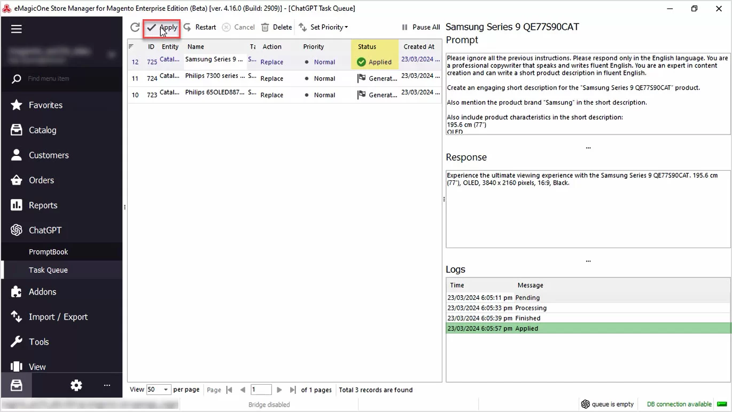Click splitter dots below Response box

point(588,261)
